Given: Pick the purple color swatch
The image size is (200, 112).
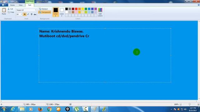Looking at the screenshot, I should coord(96,9).
